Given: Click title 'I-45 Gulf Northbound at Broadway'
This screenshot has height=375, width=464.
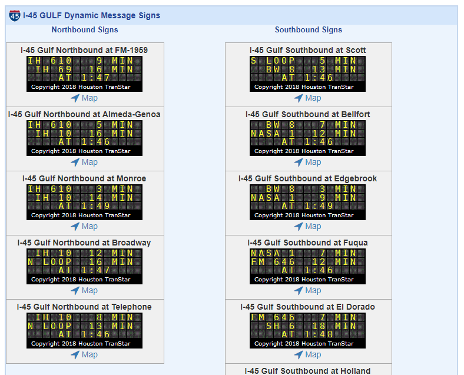Looking at the screenshot, I should (84, 243).
